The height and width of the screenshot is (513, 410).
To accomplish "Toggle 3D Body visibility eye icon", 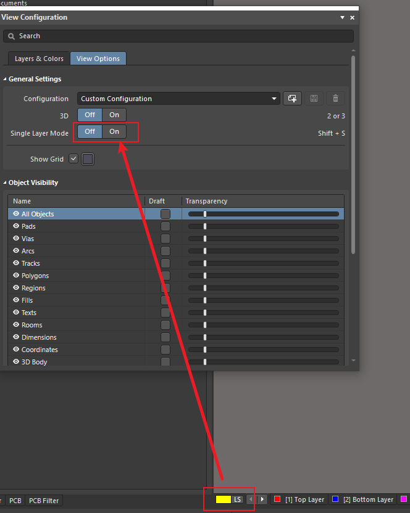I will pyautogui.click(x=16, y=362).
